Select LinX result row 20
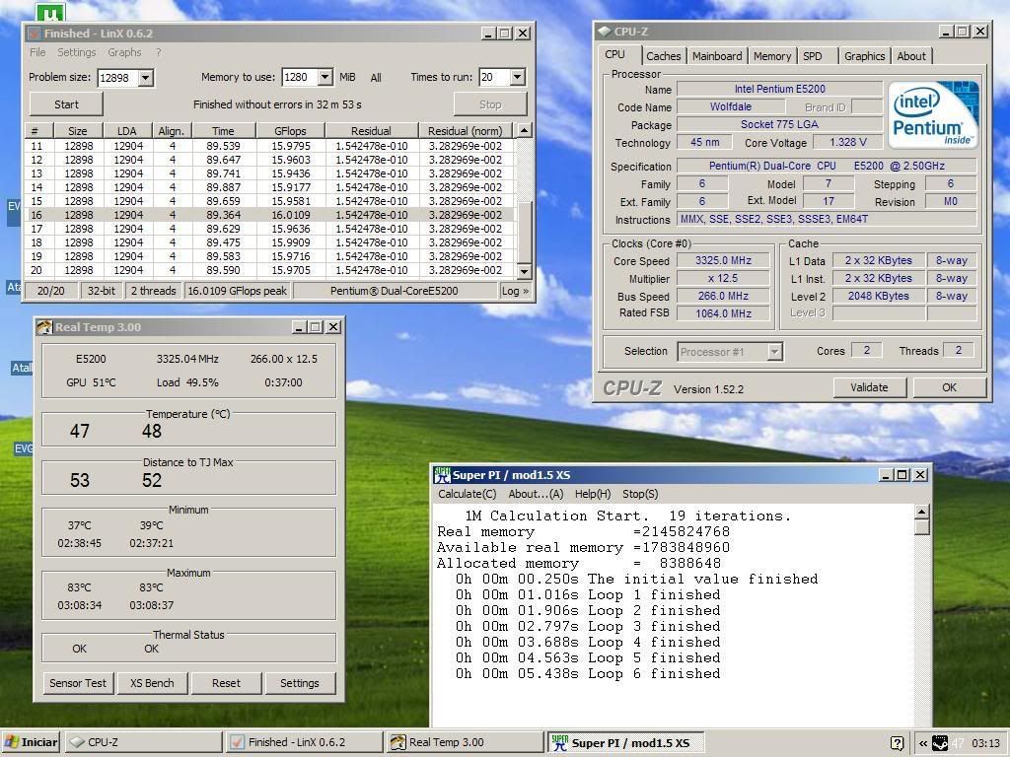1010x757 pixels. point(270,270)
